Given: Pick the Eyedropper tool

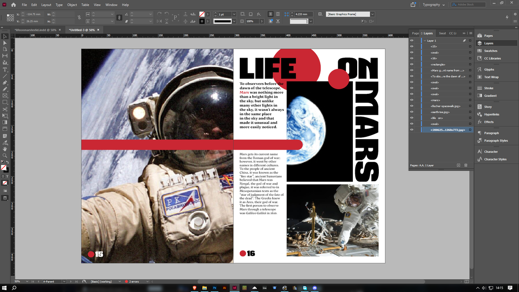Looking at the screenshot, I should coord(5,142).
